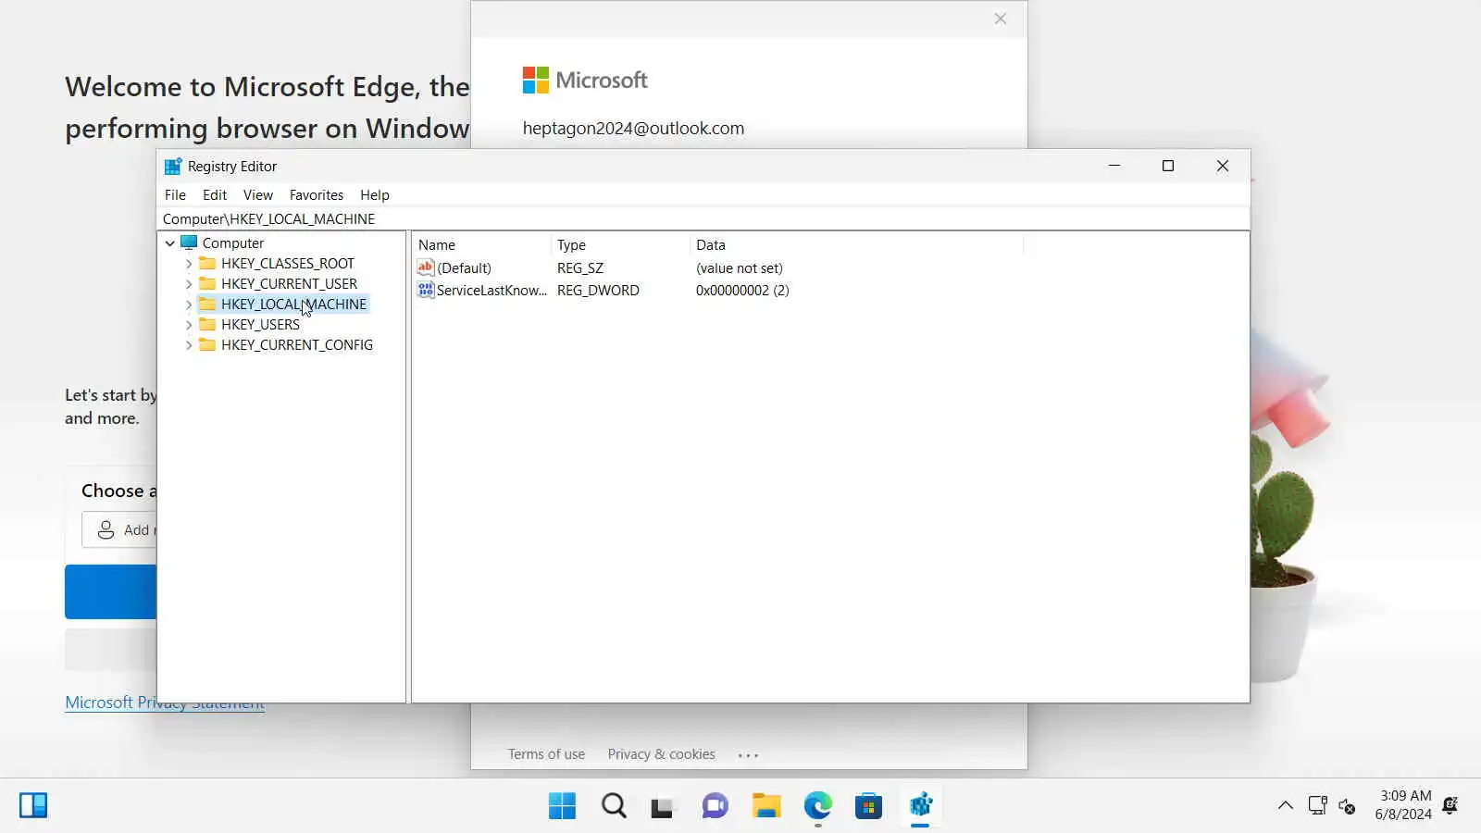Open Windows Search from the taskbar

[x=614, y=806]
